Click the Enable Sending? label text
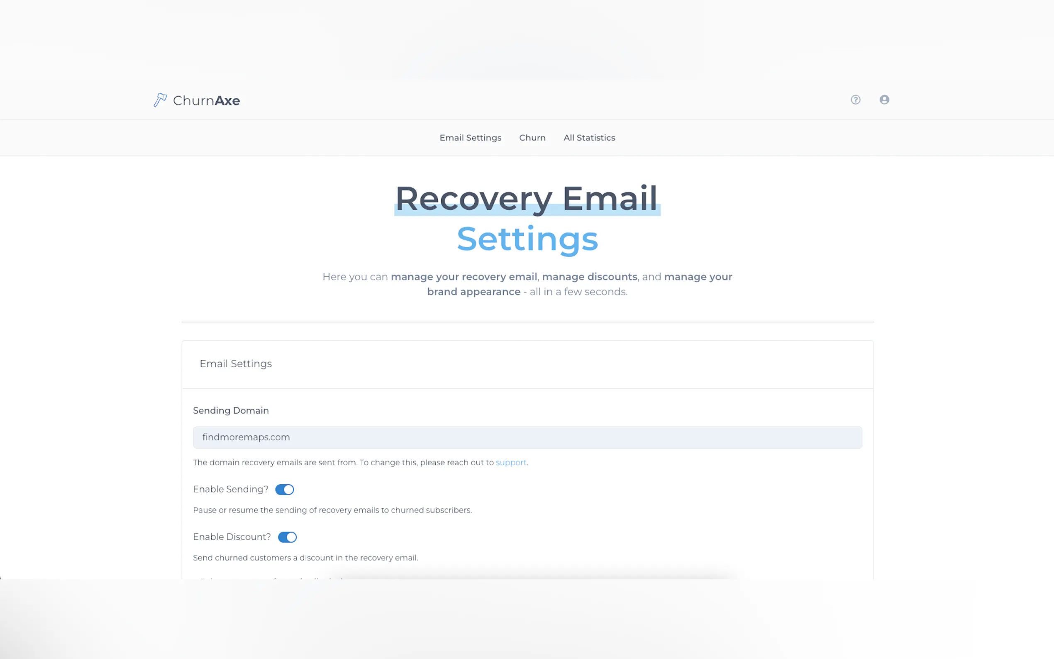1054x659 pixels. (x=230, y=489)
